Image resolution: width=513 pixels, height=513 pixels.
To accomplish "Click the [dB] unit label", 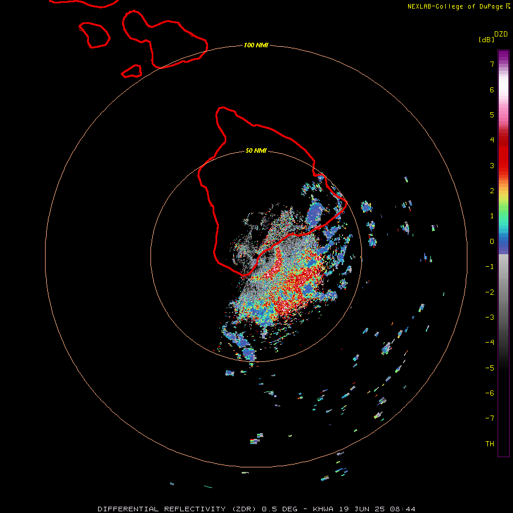I will (486, 39).
